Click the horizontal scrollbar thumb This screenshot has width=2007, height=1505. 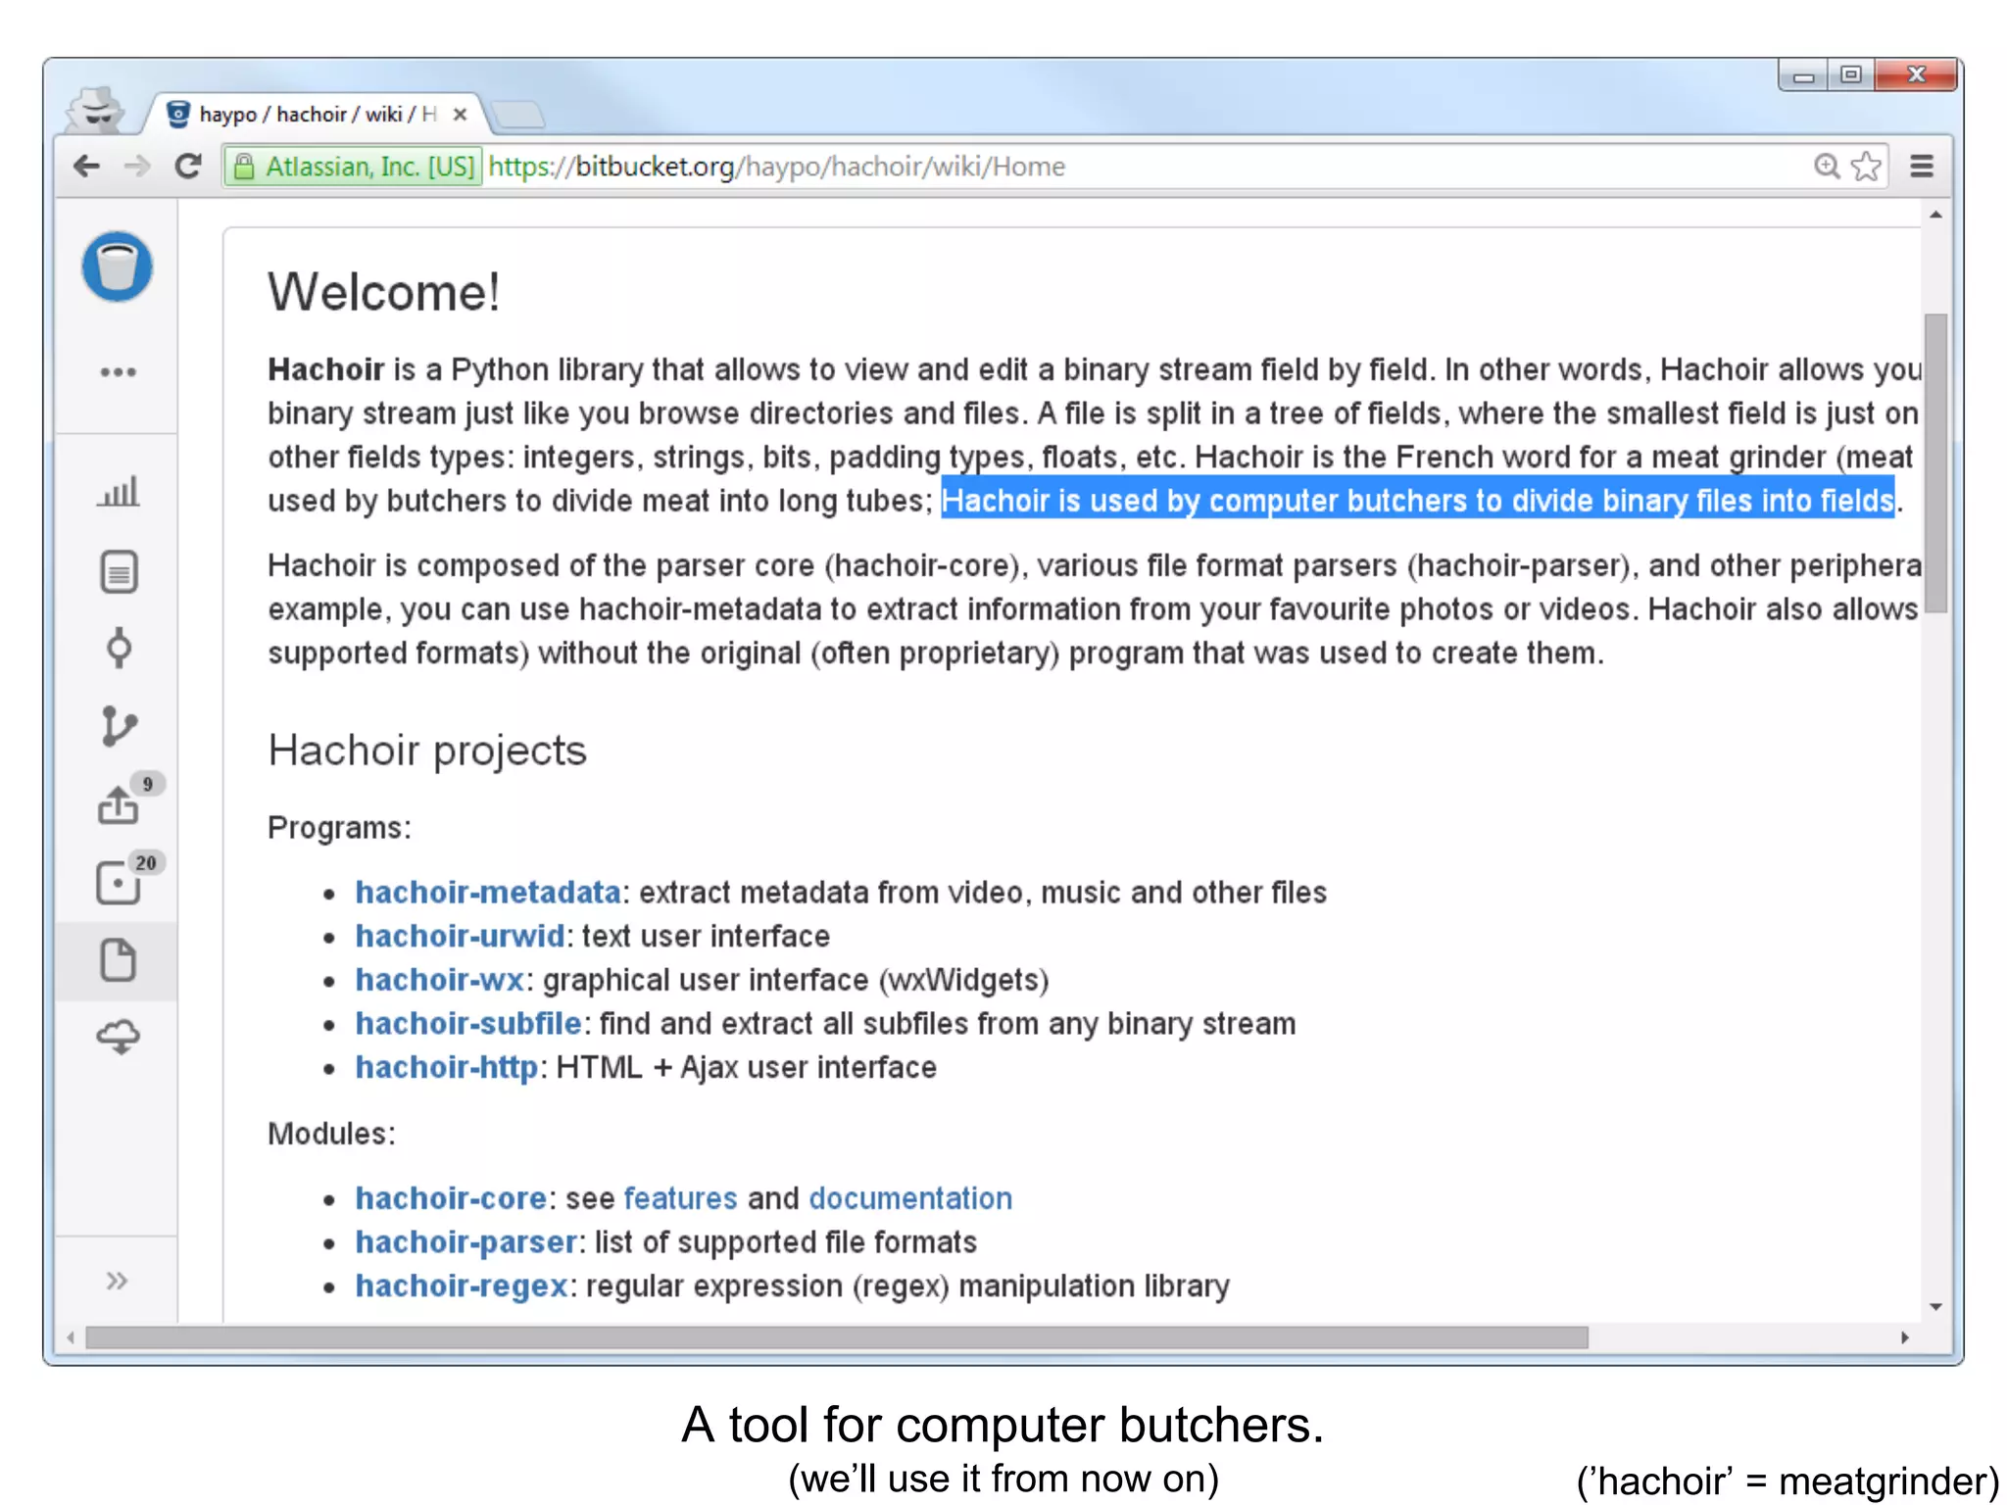pos(837,1337)
